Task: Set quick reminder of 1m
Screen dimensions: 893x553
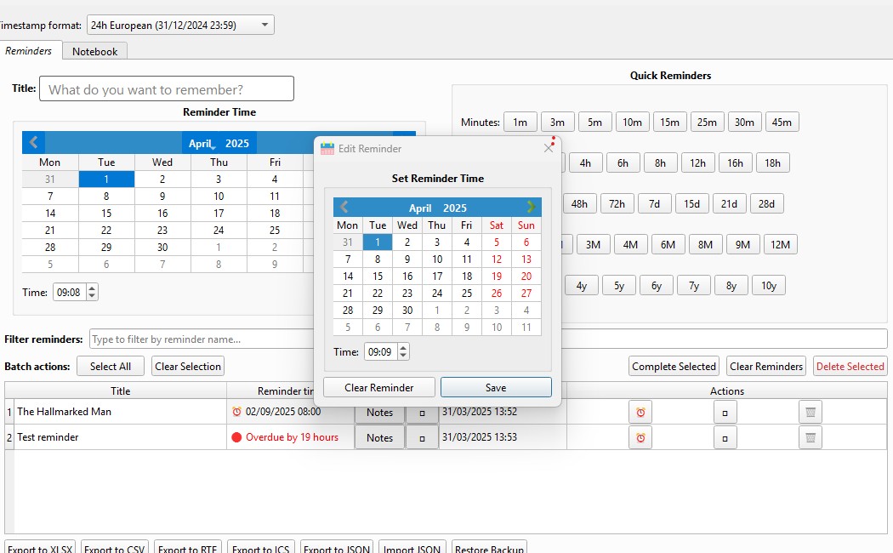Action: 520,122
